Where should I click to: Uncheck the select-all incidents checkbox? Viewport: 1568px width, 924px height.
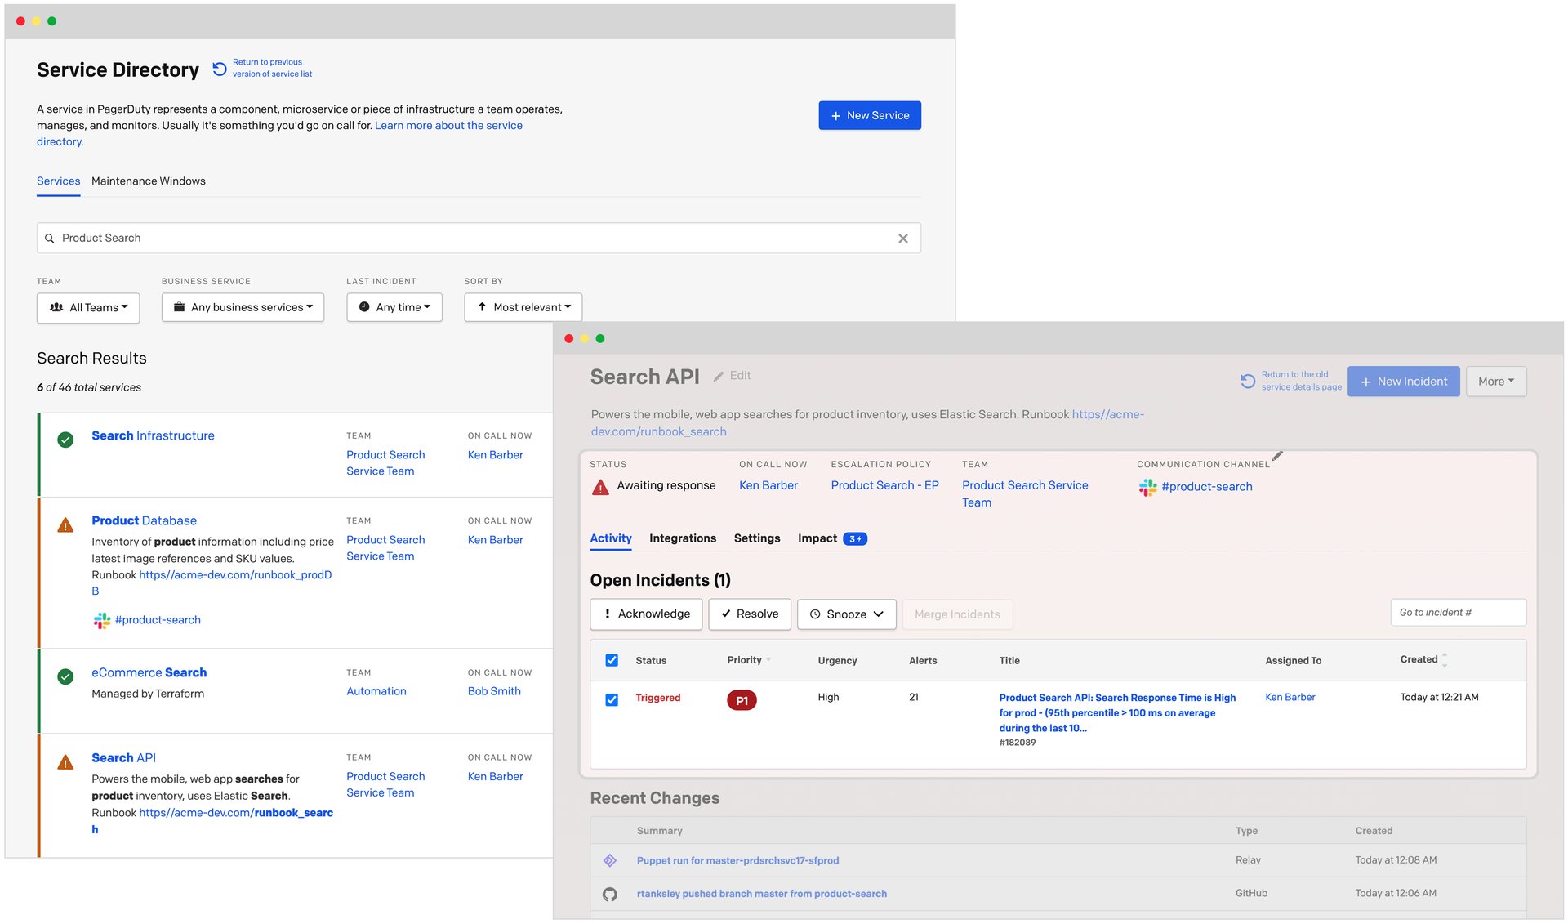[x=611, y=659]
